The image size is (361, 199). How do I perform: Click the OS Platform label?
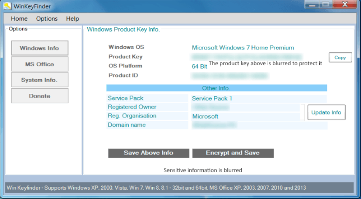[126, 66]
